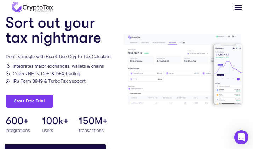Image resolution: width=253 pixels, height=149 pixels.
Task: Click the $34,827.12 overall gain value
Action: point(136,53)
